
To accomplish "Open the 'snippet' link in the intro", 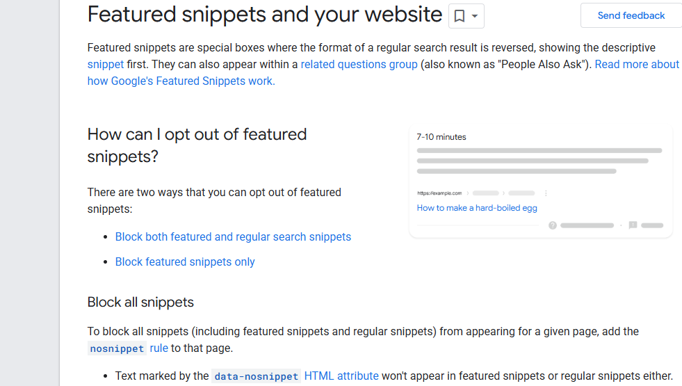I will pyautogui.click(x=106, y=64).
